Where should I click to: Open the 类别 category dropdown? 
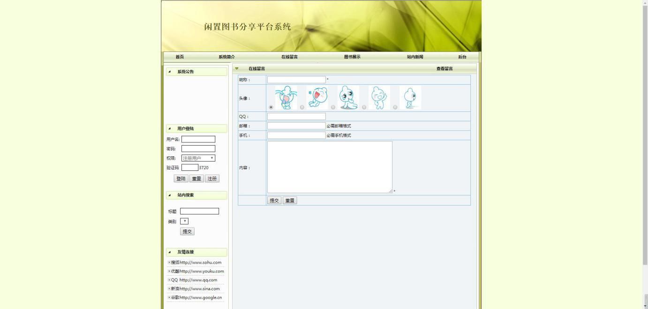coord(184,221)
